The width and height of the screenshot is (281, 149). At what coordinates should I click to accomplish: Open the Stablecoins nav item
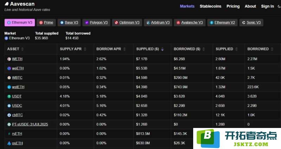coord(210,6)
